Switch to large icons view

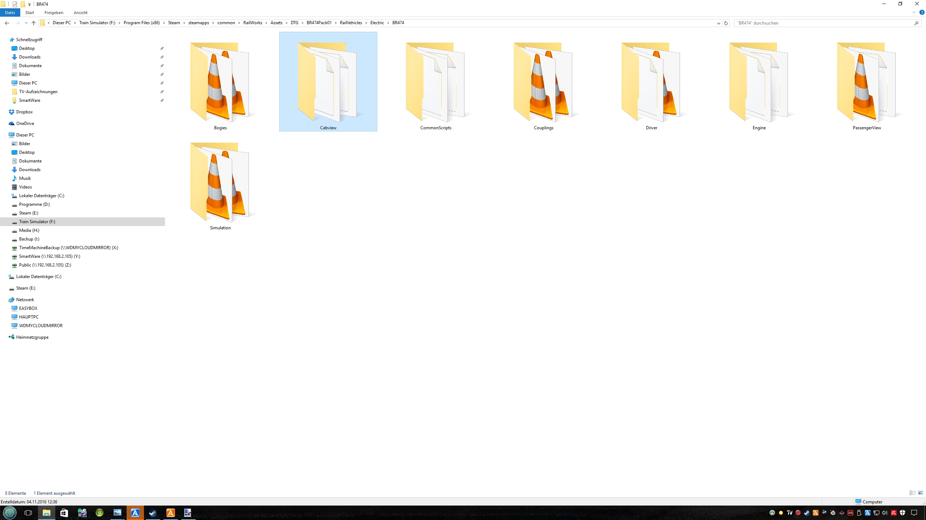point(921,493)
